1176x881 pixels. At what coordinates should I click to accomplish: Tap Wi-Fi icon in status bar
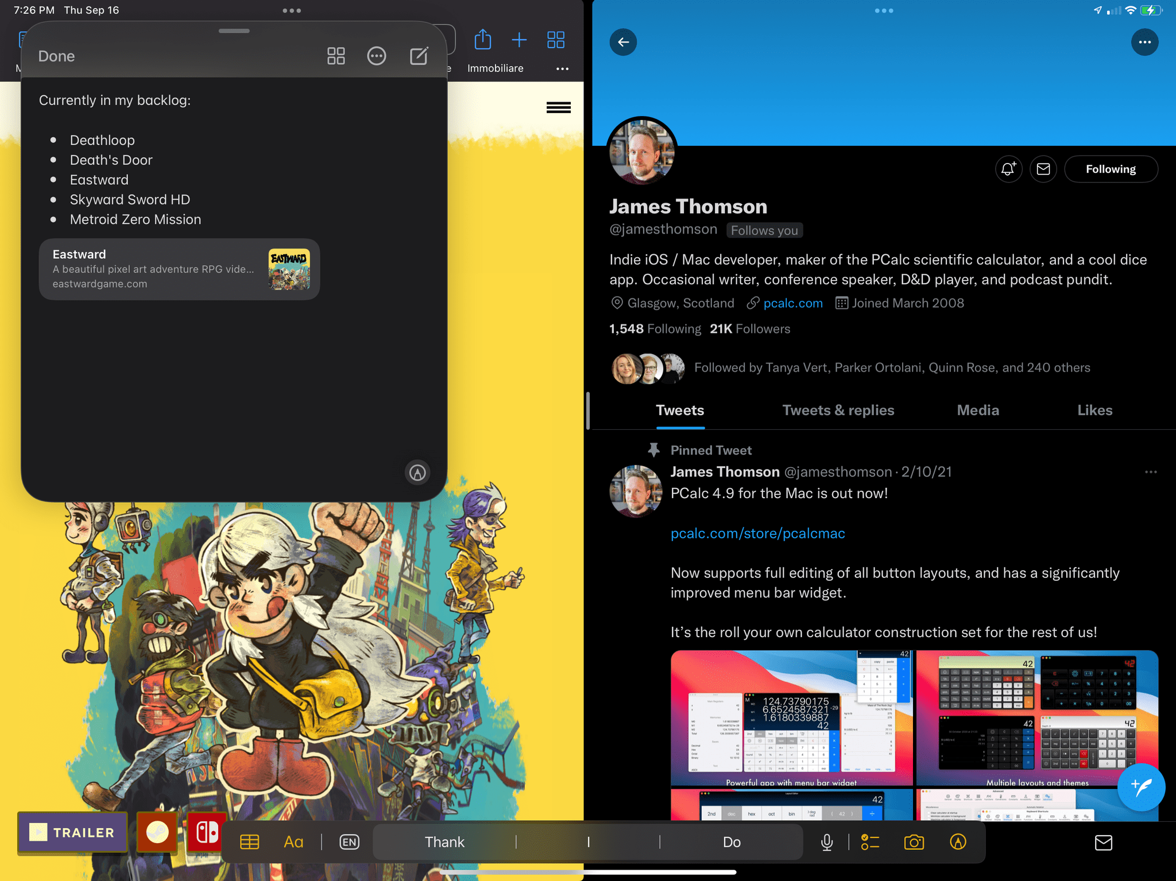tap(1130, 10)
